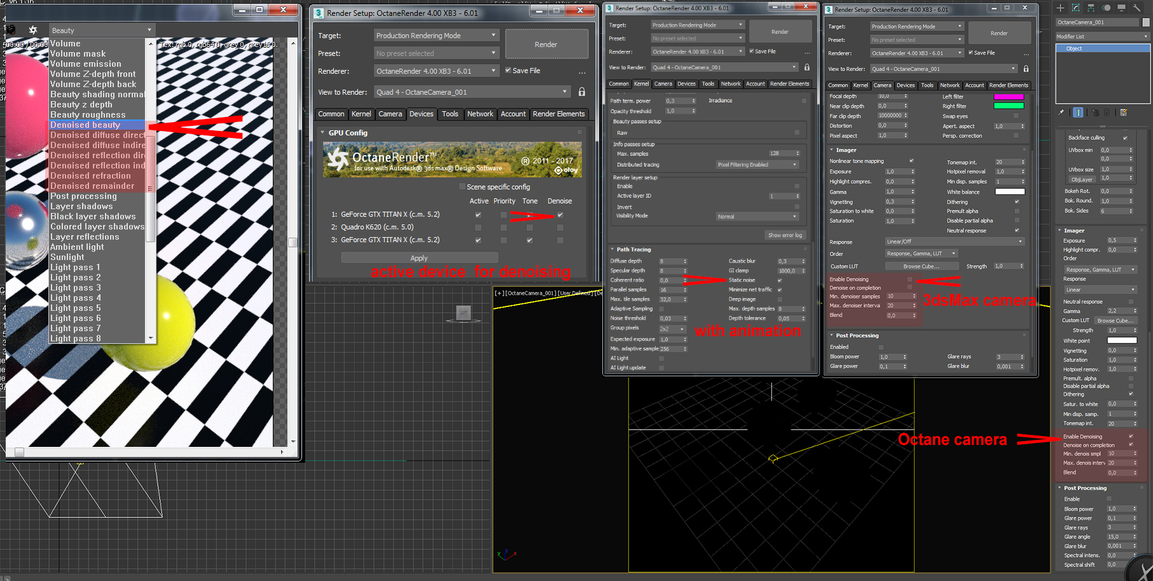Click Remove Modifier trash icon
This screenshot has width=1153, height=581.
(x=1107, y=113)
